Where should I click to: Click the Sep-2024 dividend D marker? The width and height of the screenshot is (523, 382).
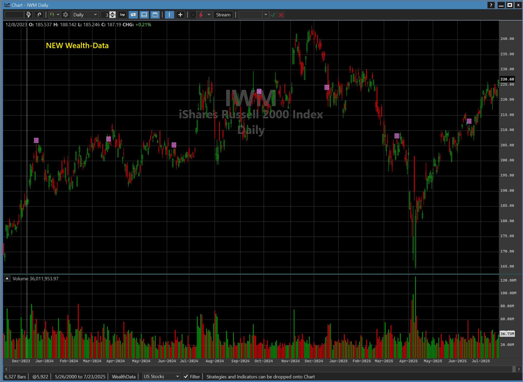259,91
